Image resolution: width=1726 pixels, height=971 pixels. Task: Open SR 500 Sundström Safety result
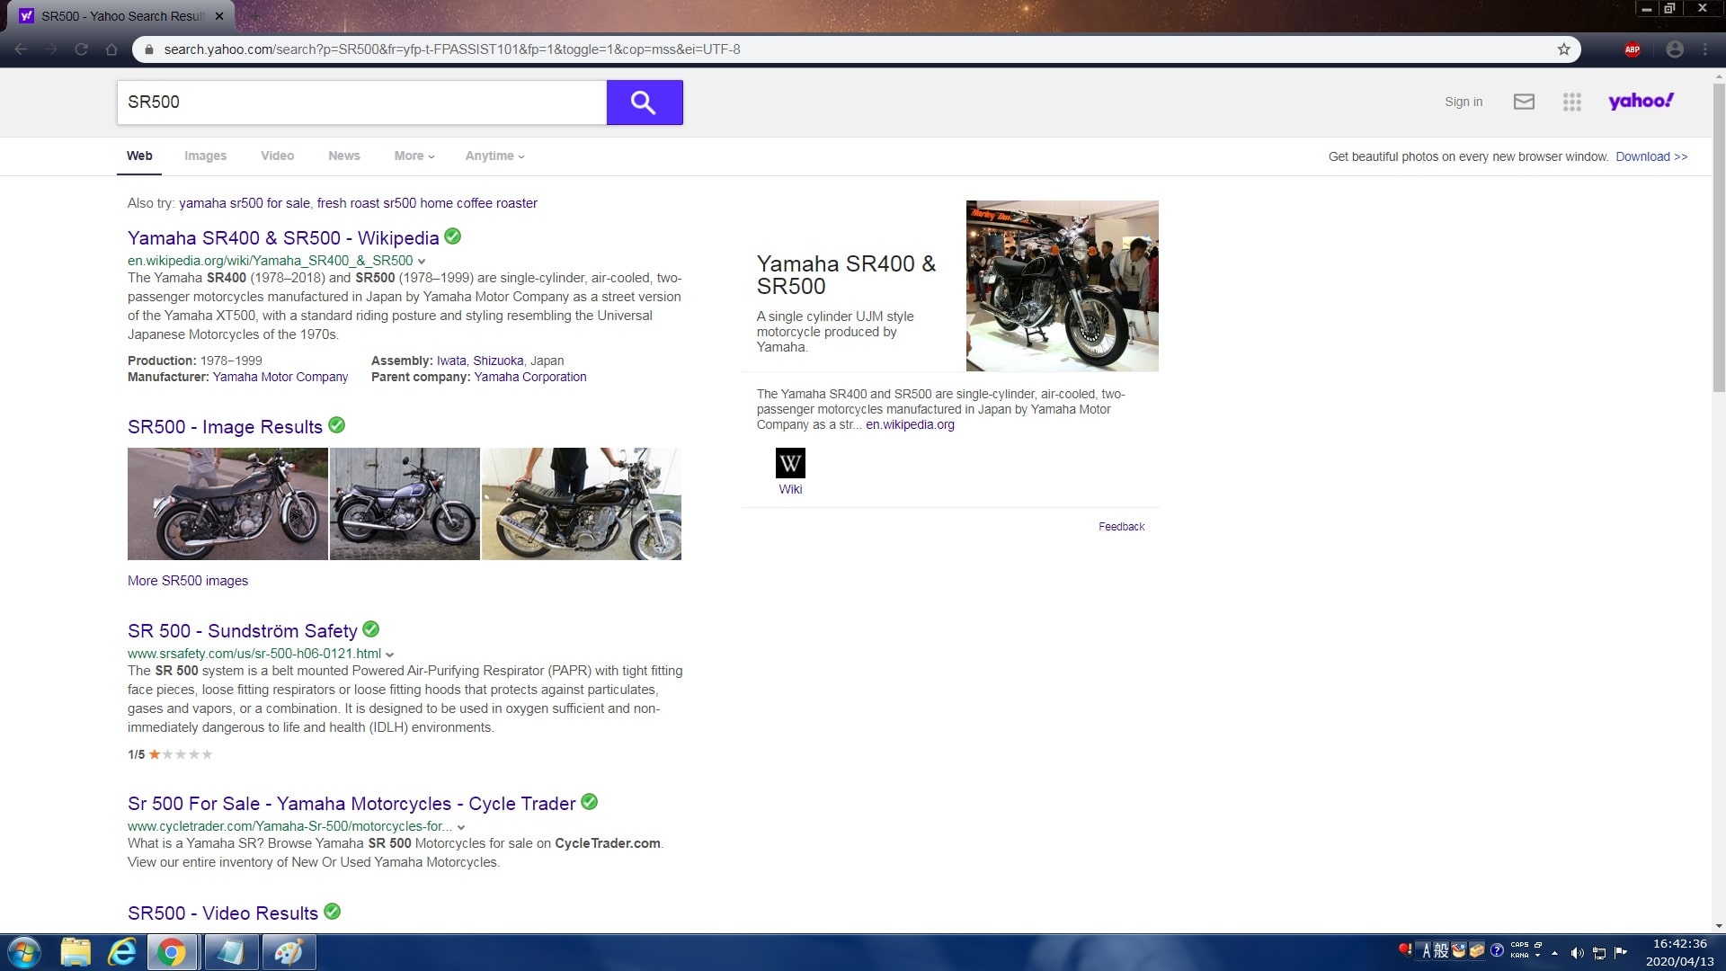click(x=243, y=630)
